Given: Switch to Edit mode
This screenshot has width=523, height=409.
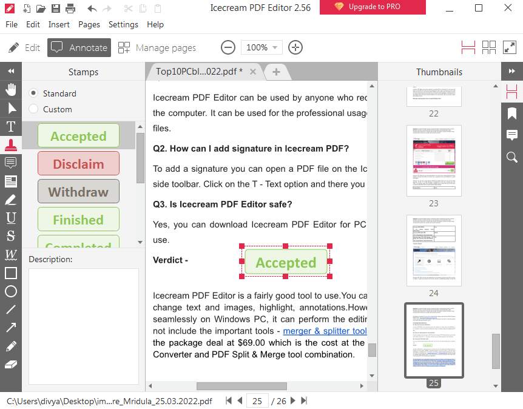Looking at the screenshot, I should click(x=24, y=48).
